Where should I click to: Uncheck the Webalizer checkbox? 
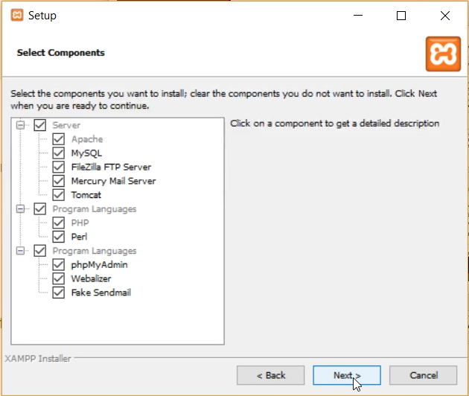tap(60, 279)
